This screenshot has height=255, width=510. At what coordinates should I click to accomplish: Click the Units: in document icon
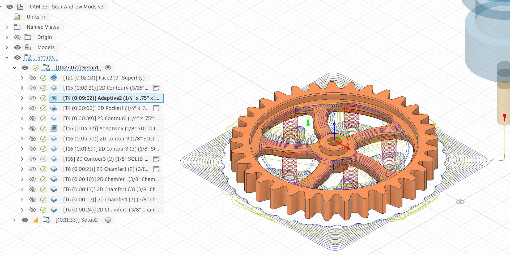coord(17,17)
